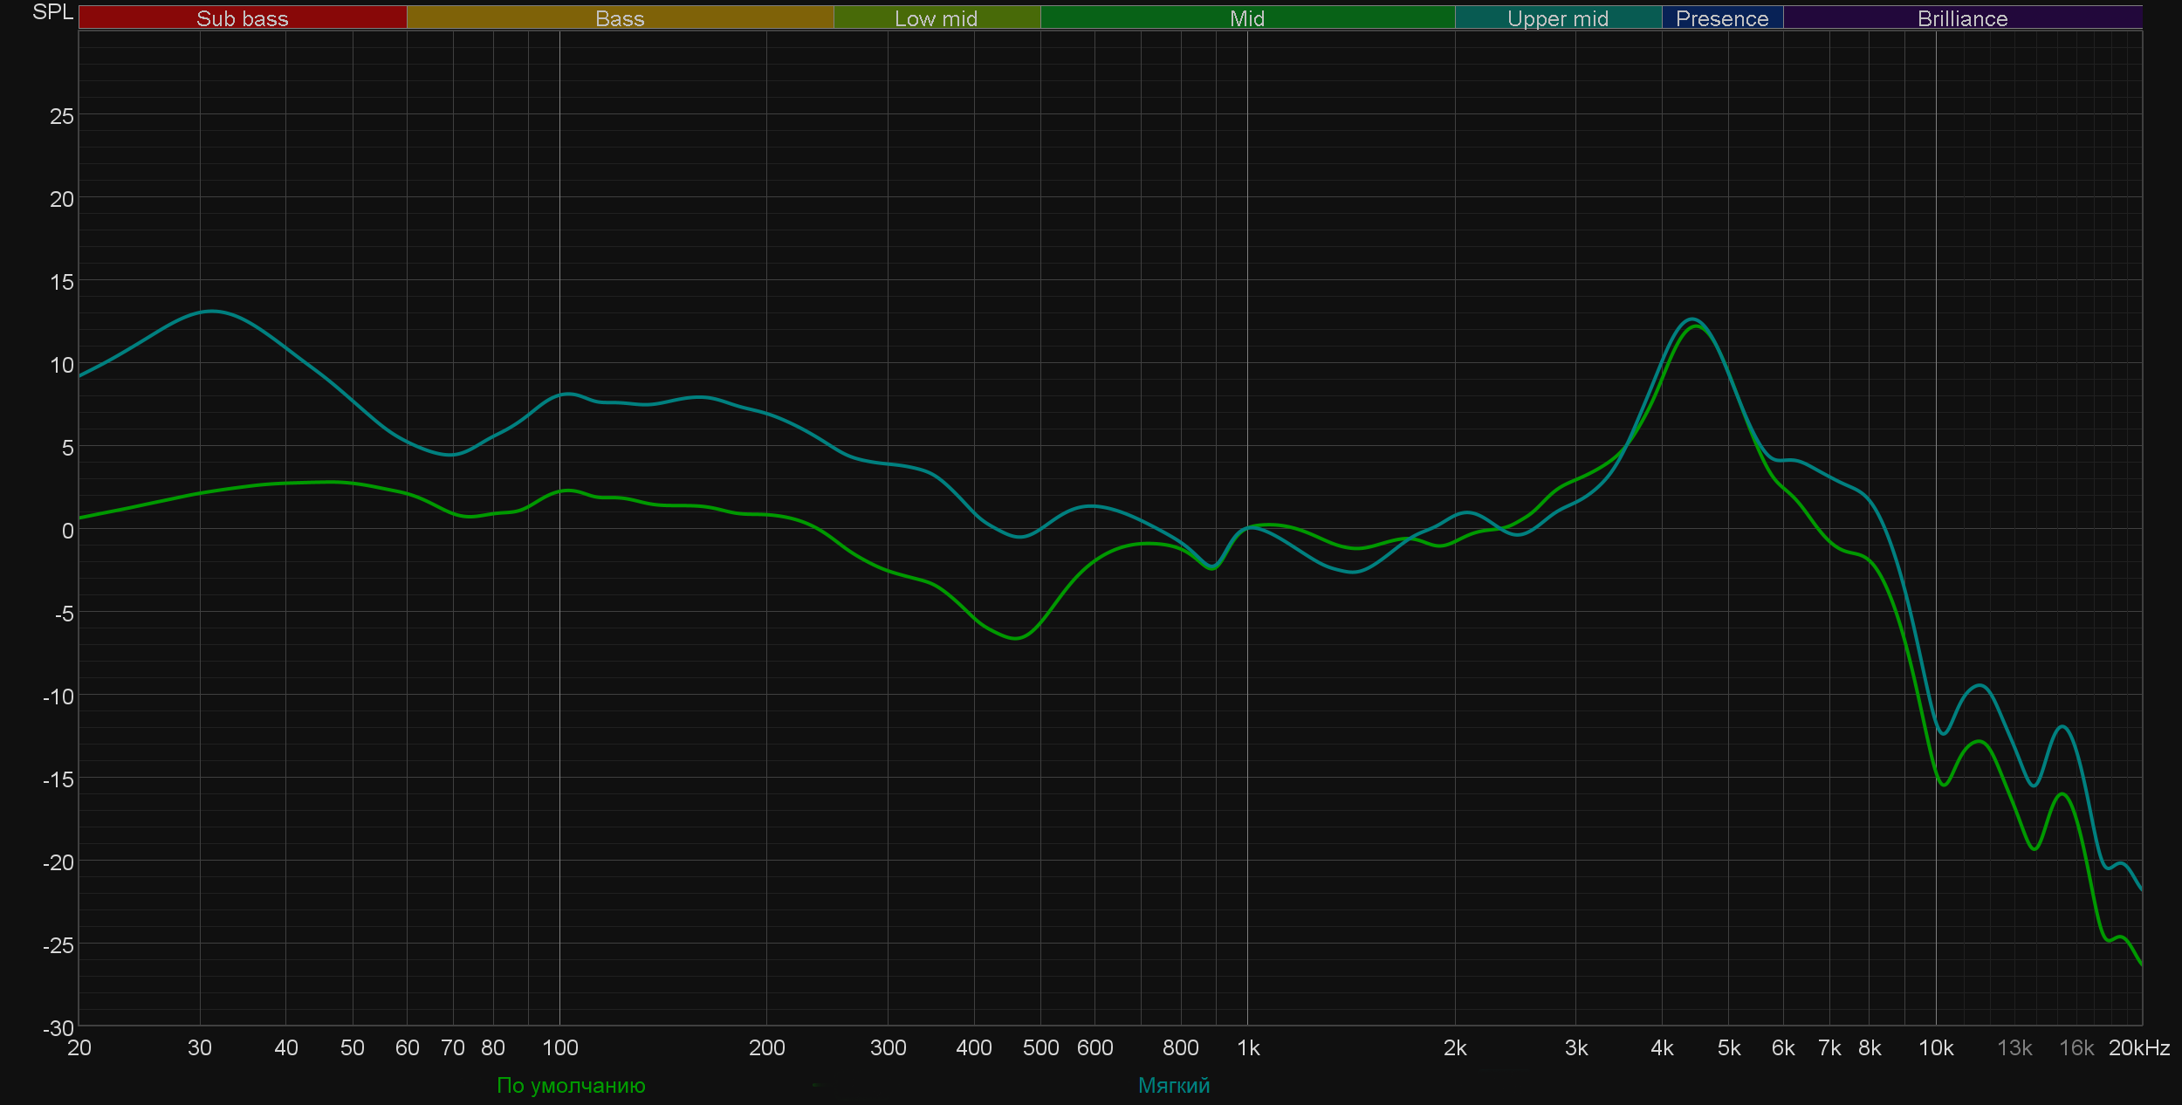The image size is (2182, 1105).
Task: Click the 20kHz axis label
Action: coord(2138,1047)
